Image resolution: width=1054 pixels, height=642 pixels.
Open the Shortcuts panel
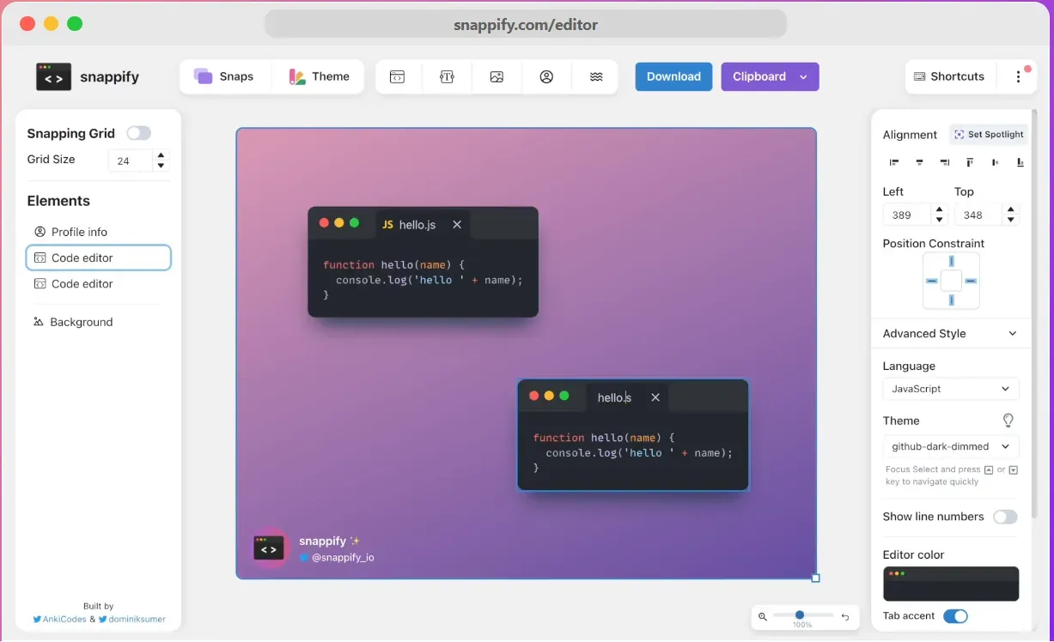949,76
